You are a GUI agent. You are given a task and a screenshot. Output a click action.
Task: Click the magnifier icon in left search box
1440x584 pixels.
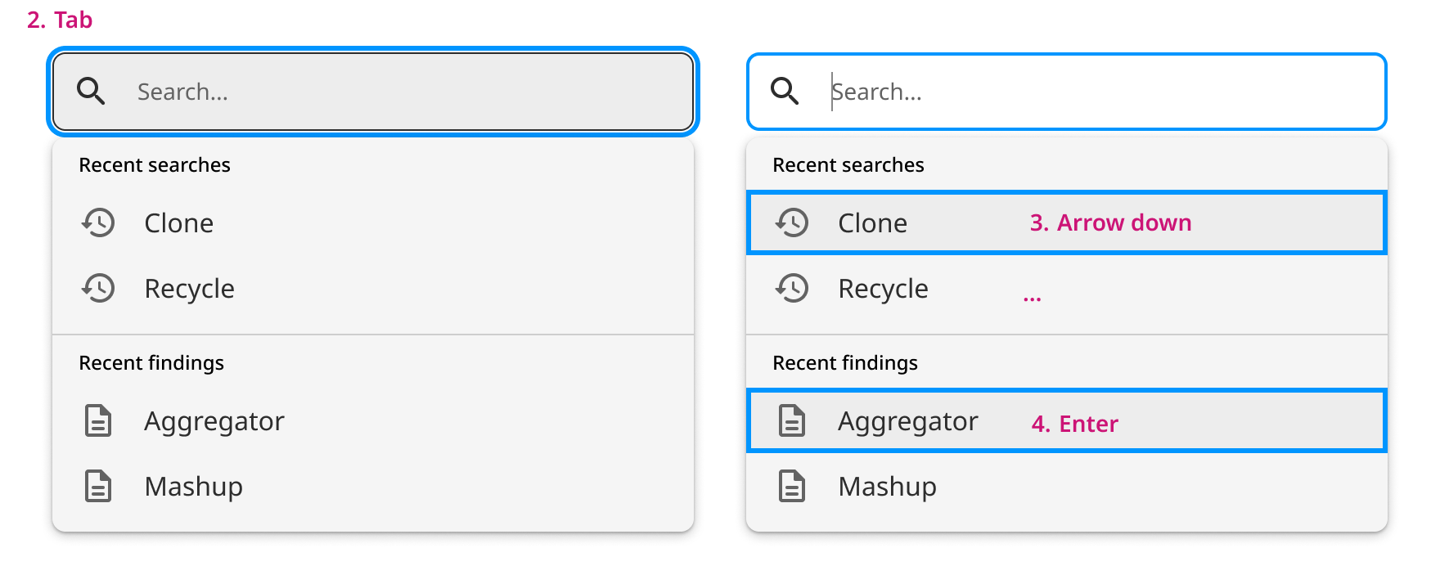coord(91,92)
